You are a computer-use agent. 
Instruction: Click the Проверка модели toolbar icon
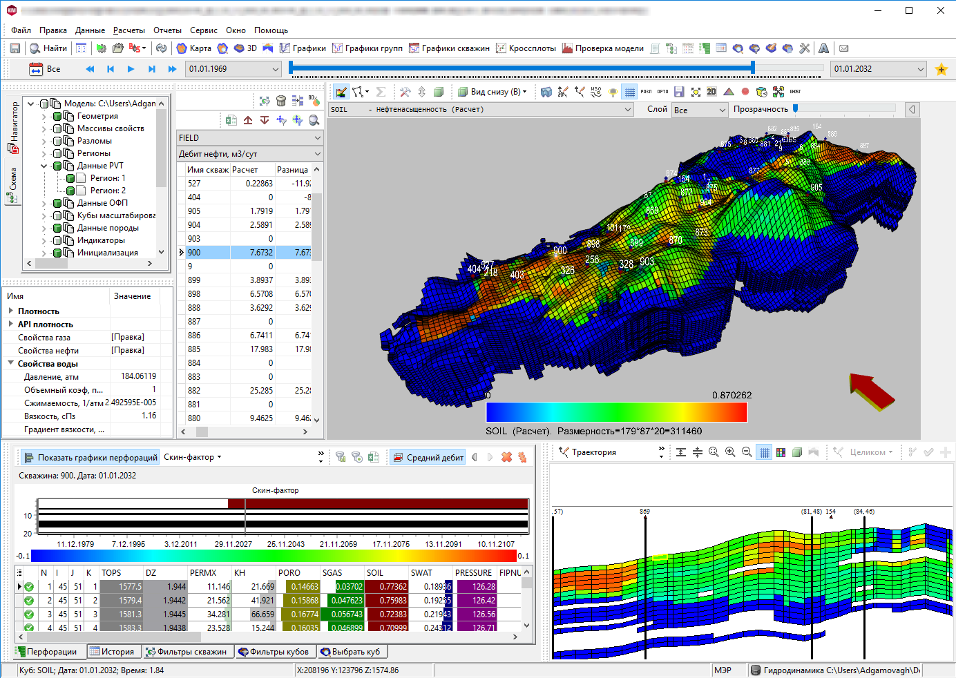[x=602, y=48]
